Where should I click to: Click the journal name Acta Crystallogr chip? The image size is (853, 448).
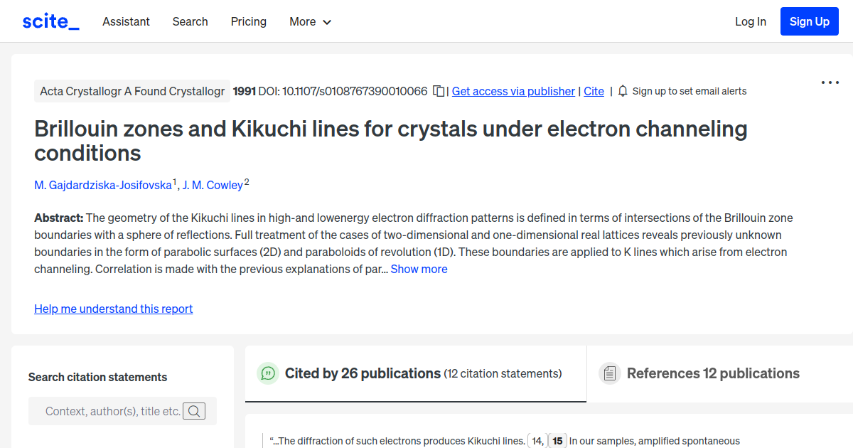pos(132,91)
